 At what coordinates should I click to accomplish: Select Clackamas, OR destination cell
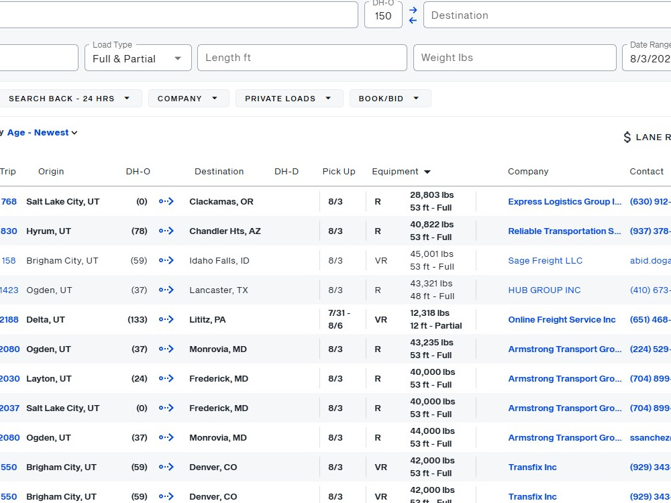[x=221, y=201]
